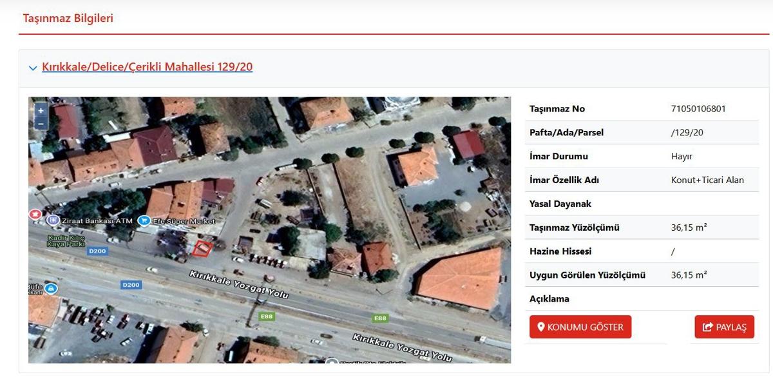Image resolution: width=773 pixels, height=379 pixels.
Task: Click the red star marker at map's left edge
Action: pyautogui.click(x=34, y=213)
